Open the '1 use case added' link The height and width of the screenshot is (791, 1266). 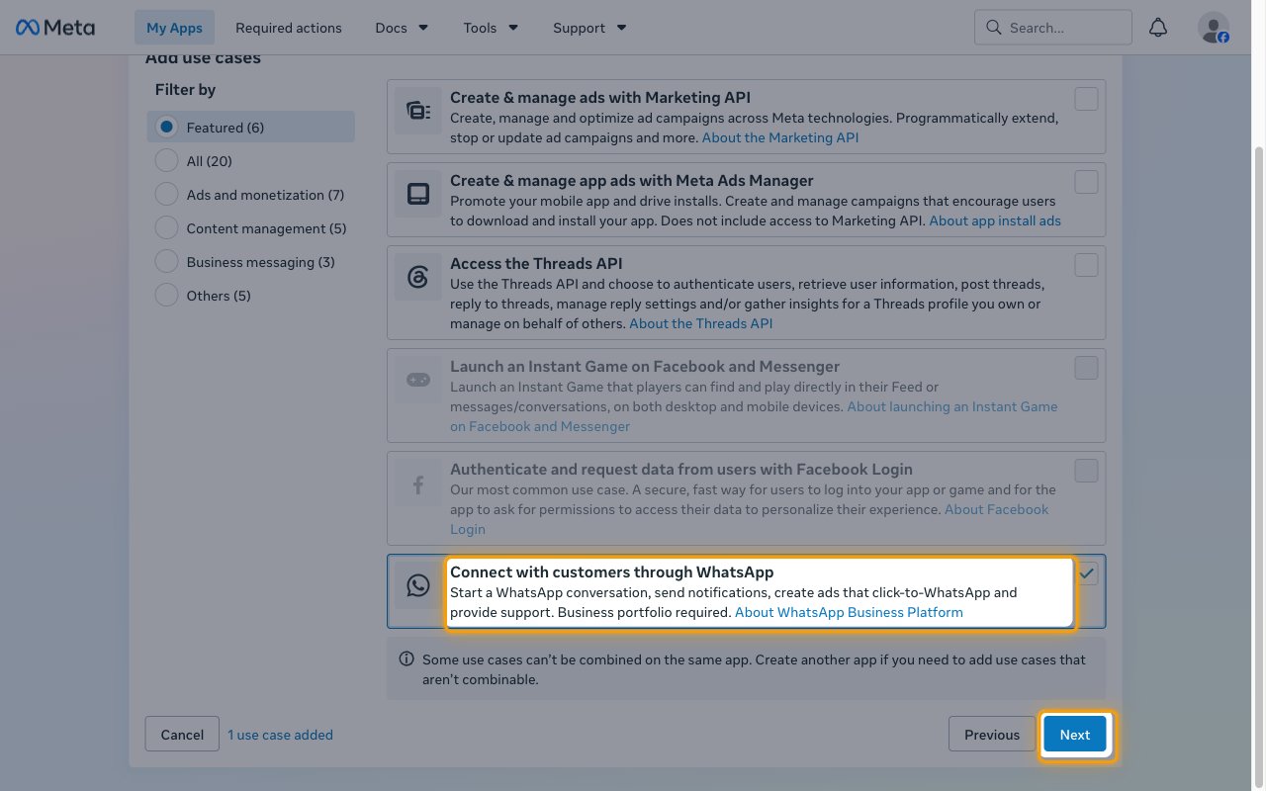point(280,735)
